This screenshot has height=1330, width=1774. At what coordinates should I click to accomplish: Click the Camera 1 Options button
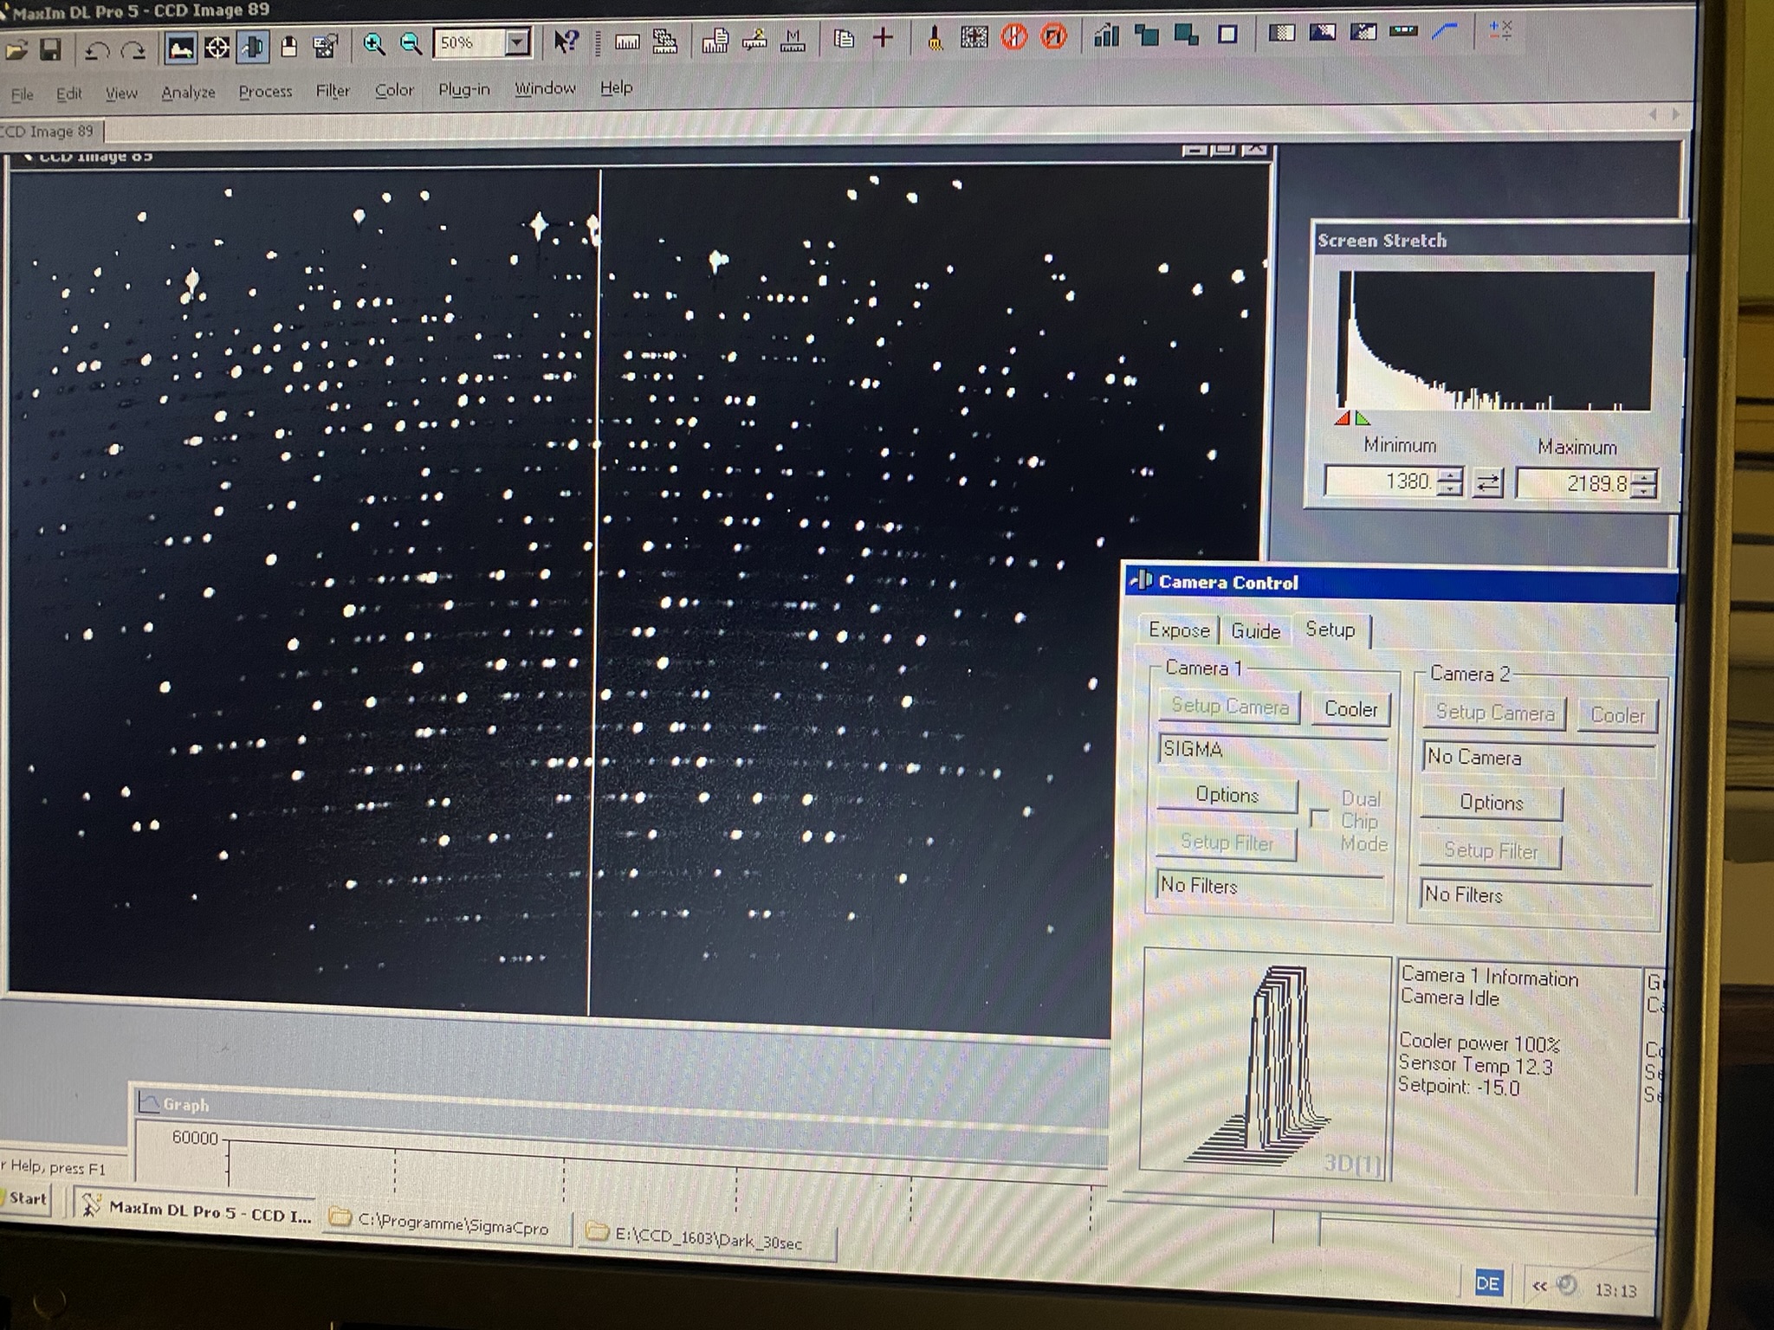coord(1227,795)
